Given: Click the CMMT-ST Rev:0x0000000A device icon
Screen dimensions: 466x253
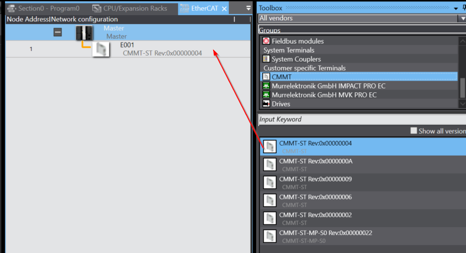Looking at the screenshot, I should click(270, 165).
